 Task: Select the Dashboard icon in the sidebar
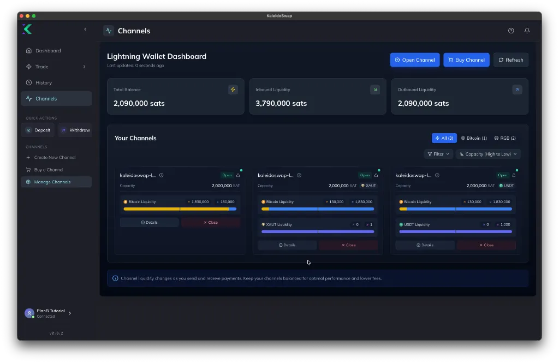click(x=28, y=50)
